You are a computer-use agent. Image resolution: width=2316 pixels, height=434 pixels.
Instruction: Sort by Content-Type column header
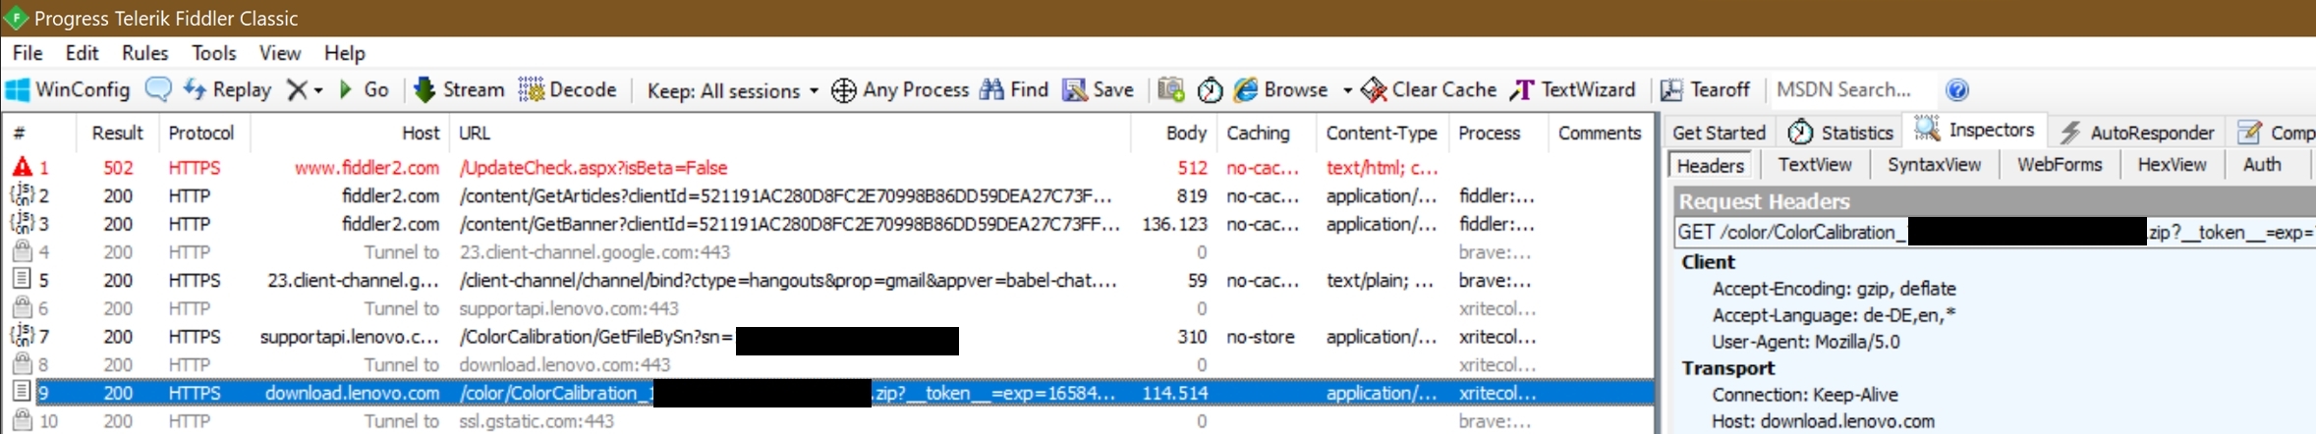[x=1382, y=133]
